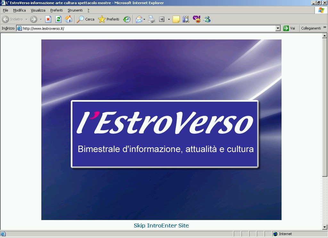Open the Cerca search pane

(86, 19)
